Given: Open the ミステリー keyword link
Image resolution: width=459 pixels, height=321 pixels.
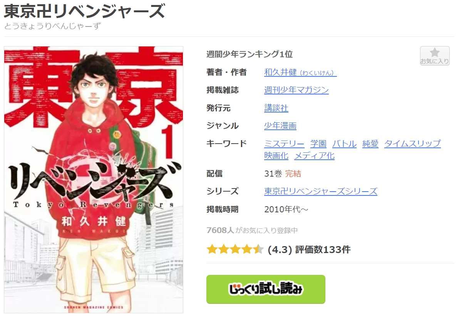Looking at the screenshot, I should point(284,144).
